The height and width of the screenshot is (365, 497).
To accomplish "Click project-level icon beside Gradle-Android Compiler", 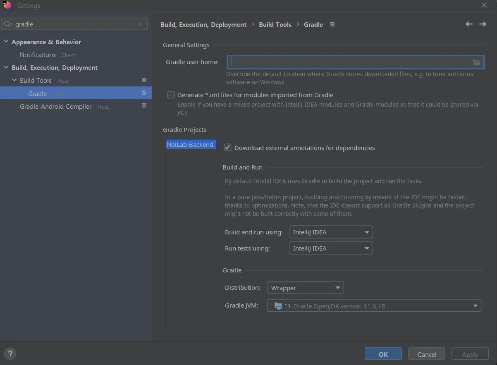I will [x=144, y=106].
